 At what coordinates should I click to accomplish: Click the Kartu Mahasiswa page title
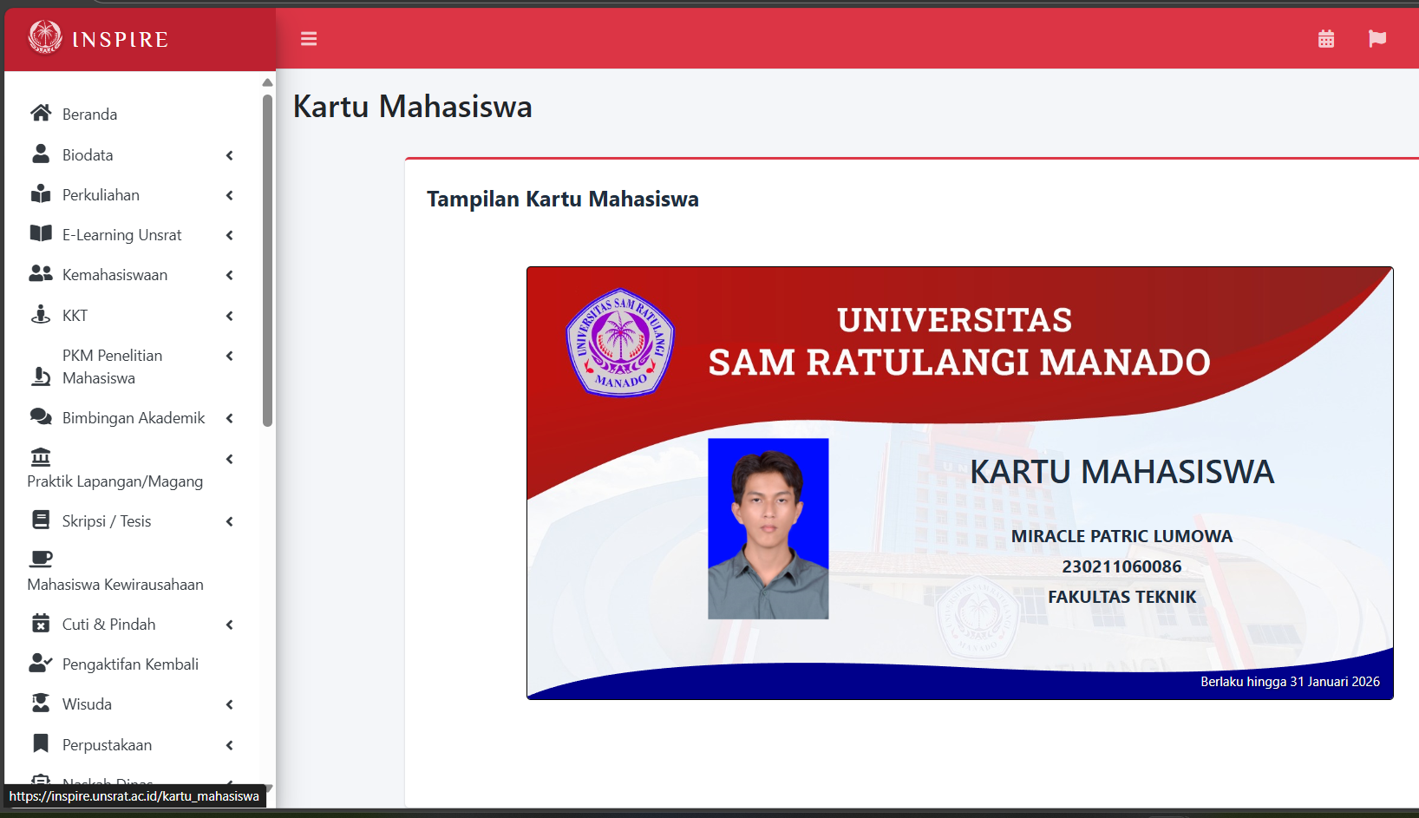click(412, 107)
